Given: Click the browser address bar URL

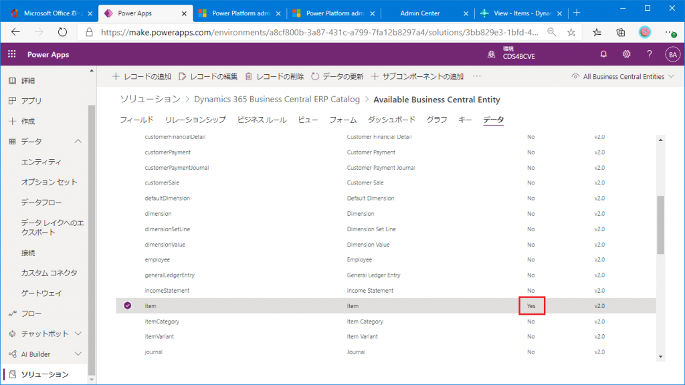Looking at the screenshot, I should point(319,32).
